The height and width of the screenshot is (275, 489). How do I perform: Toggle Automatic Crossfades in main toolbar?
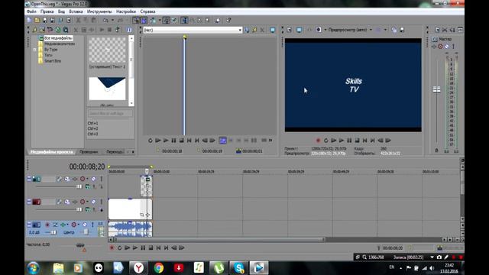(144, 21)
